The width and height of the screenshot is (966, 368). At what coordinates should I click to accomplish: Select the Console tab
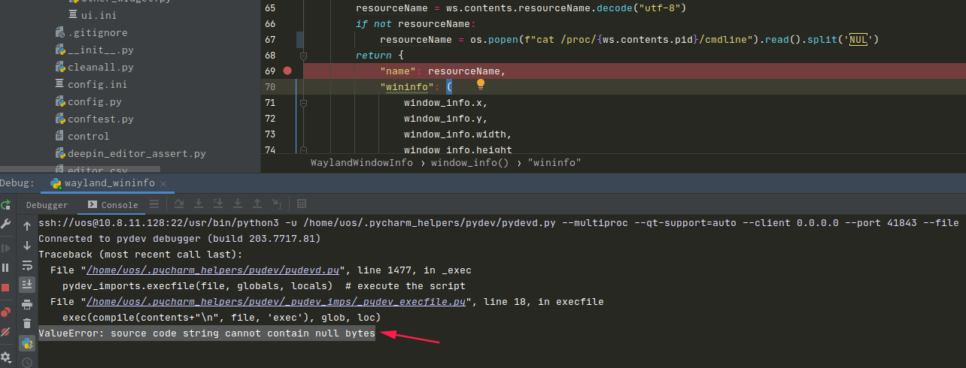pos(113,205)
